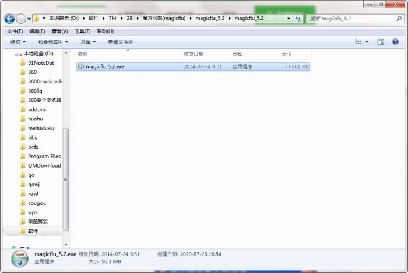Open the 共享 dropdown
This screenshot has height=273, width=408.
88,42
